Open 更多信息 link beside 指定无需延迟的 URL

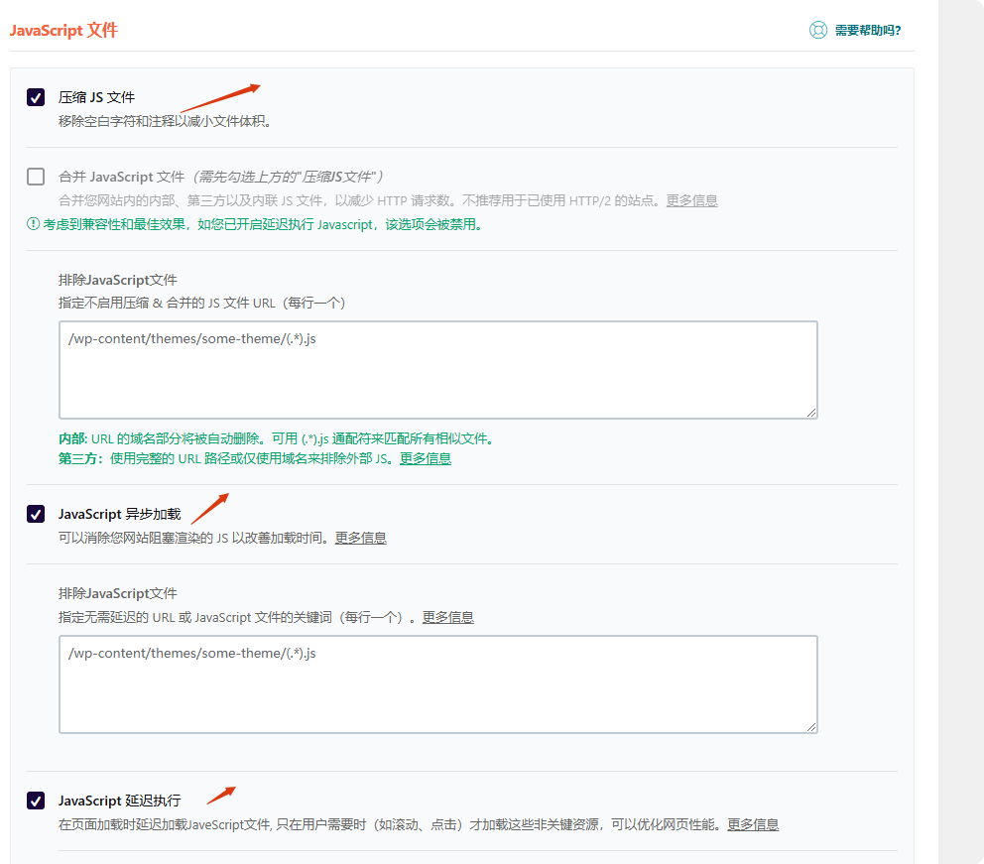point(447,617)
